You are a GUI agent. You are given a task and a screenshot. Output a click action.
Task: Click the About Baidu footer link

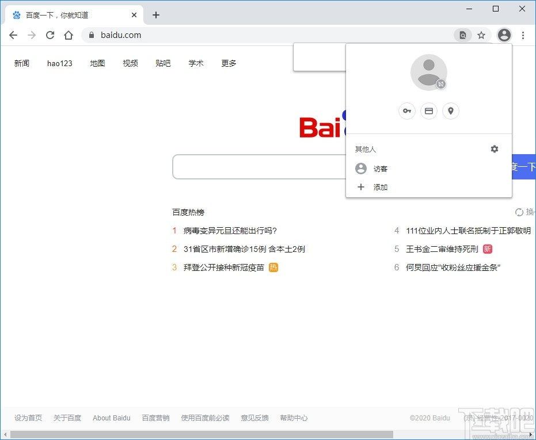112,418
